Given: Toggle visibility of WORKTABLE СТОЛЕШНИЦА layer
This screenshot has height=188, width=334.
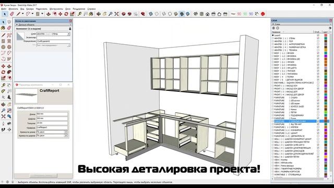Looking at the screenshot, I should 318,174.
